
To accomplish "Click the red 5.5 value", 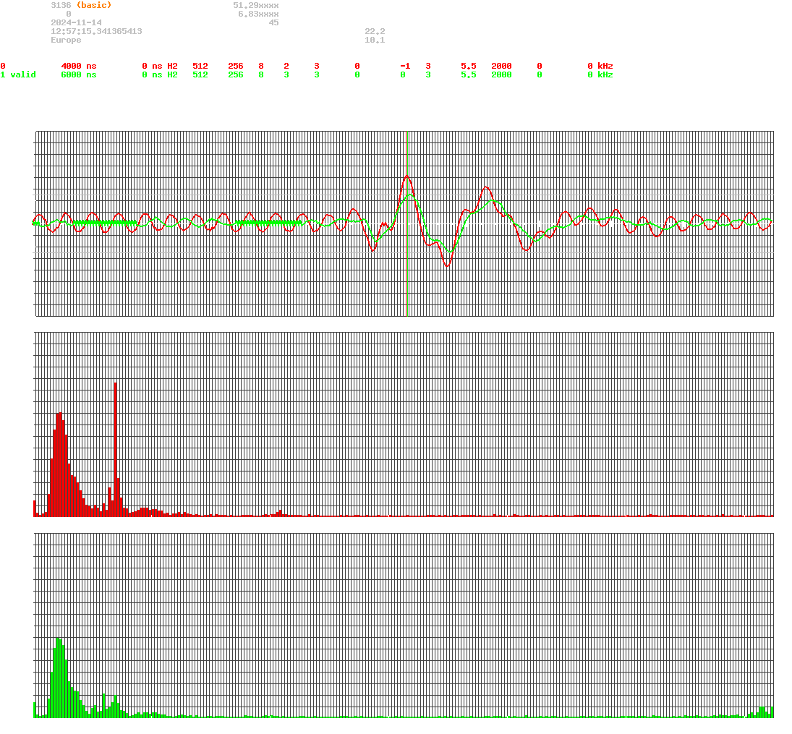I will (x=468, y=67).
